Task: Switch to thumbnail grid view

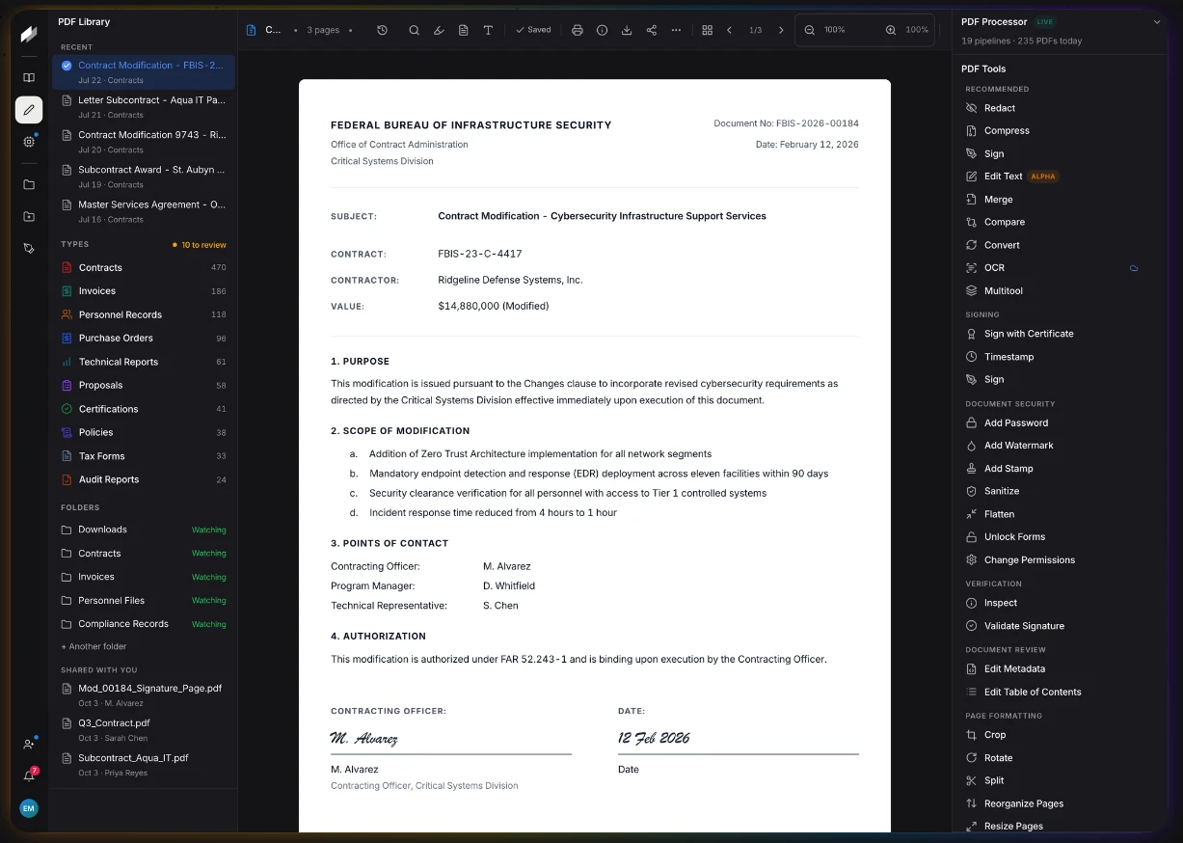Action: [707, 30]
